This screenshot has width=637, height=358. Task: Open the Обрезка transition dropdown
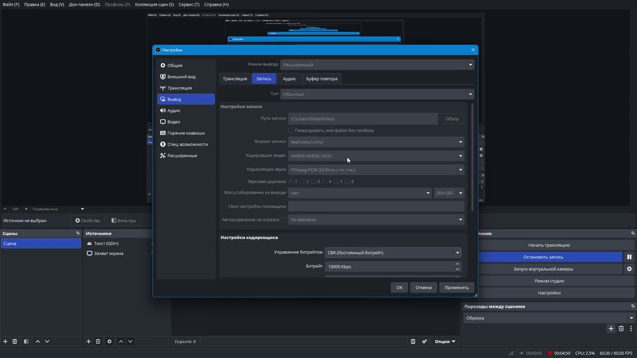pyautogui.click(x=549, y=318)
